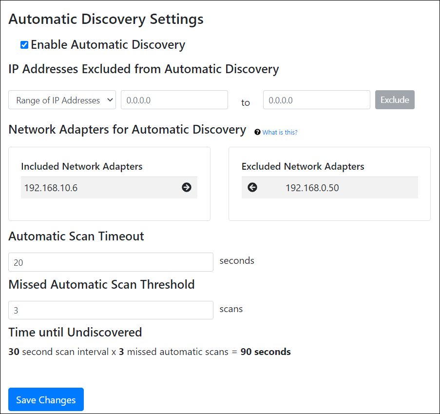
Task: Click the Automatic Scan Timeout seconds field
Action: click(x=111, y=262)
